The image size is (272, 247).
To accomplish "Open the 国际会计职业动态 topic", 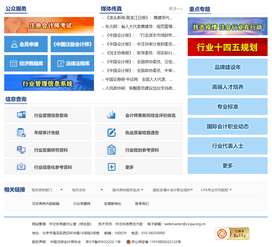I will 228,126.
